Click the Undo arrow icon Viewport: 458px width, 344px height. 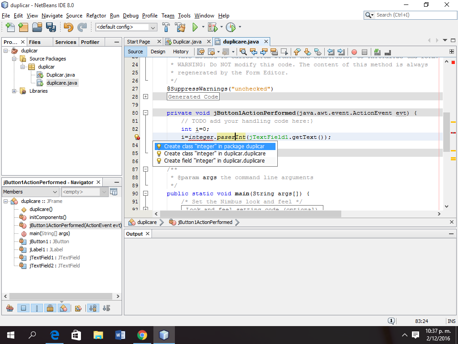click(x=68, y=27)
